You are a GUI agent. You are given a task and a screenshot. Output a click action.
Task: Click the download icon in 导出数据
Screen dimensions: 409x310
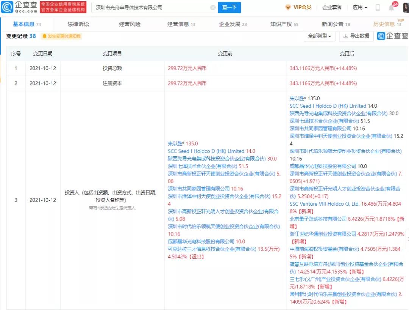tap(346, 36)
